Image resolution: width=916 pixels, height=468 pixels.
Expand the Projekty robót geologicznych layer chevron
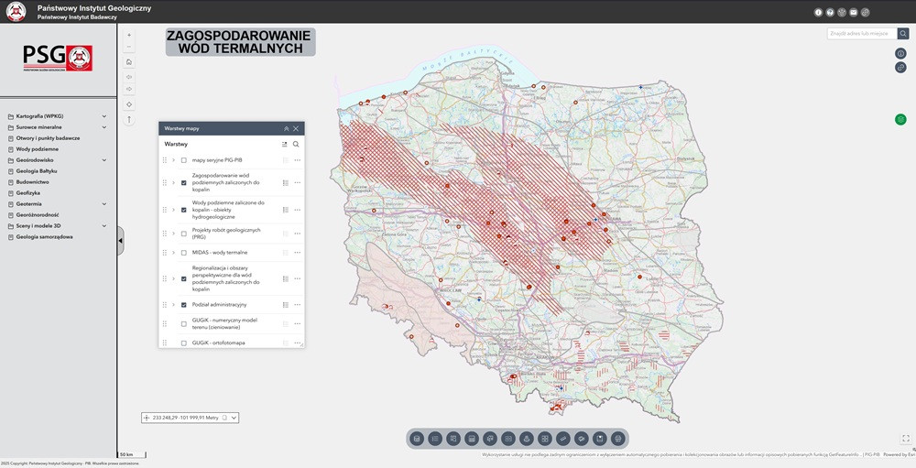click(173, 233)
